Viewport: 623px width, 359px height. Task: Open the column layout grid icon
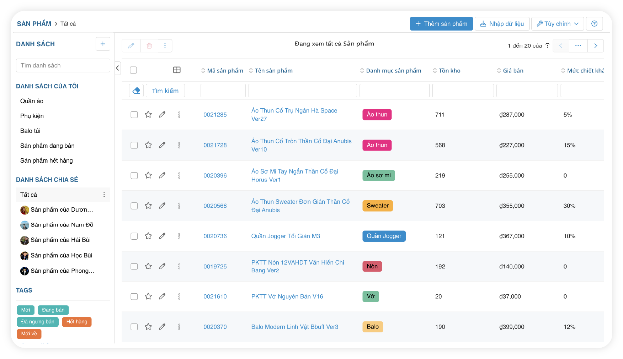click(x=177, y=70)
